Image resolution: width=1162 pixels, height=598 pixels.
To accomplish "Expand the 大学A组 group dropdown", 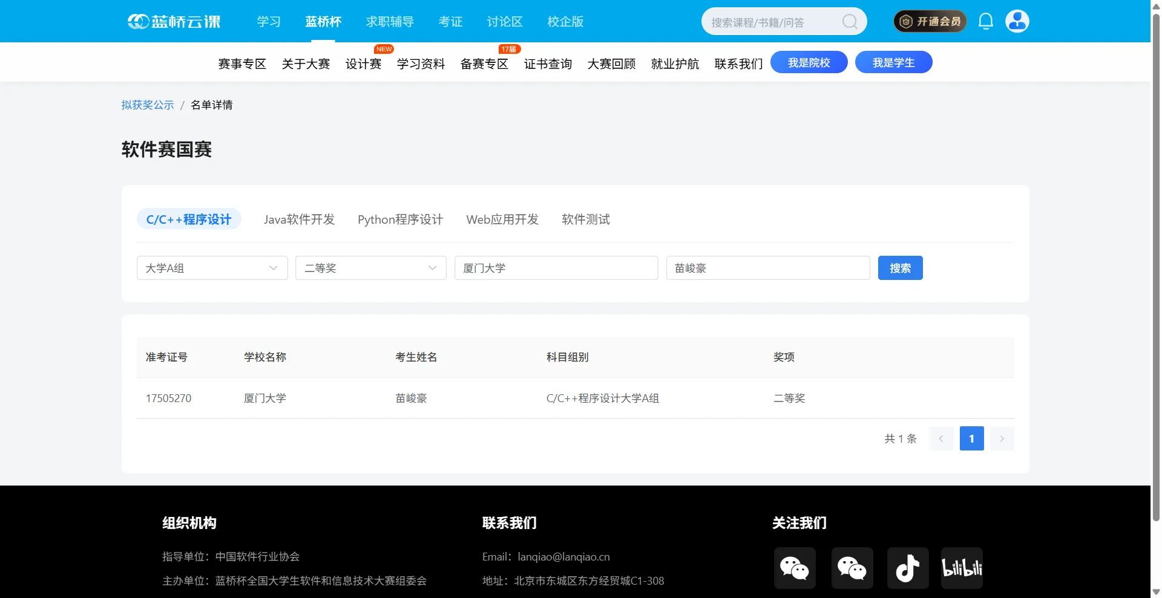I will [x=212, y=268].
